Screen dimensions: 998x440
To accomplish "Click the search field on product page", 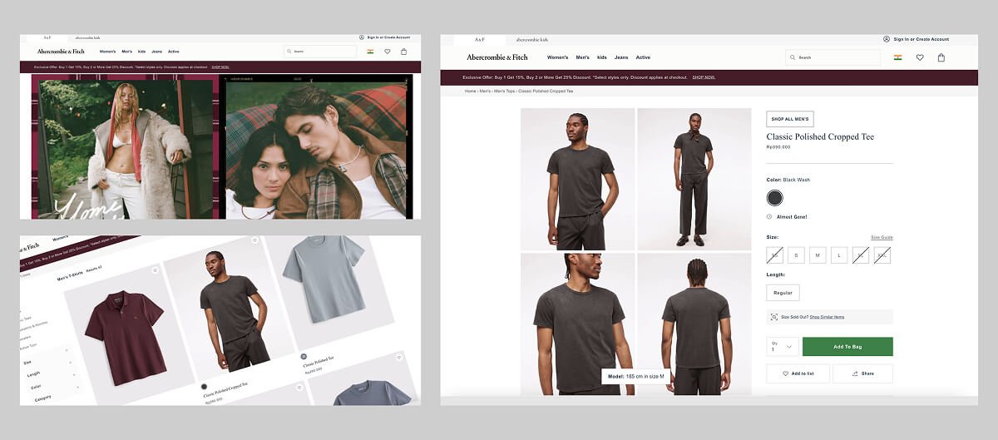I will point(832,57).
